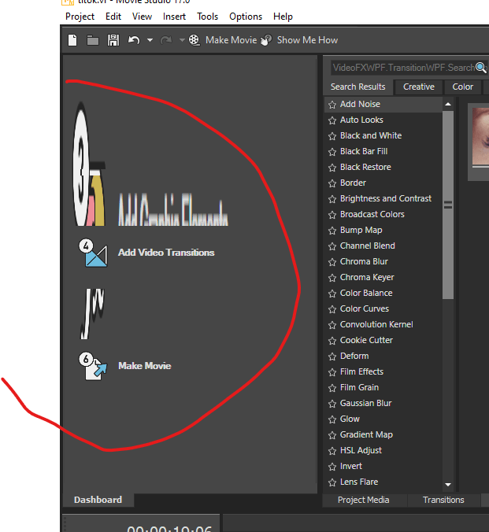Screen dimensions: 489x532
Task: Star the Black and White effect
Action: click(332, 136)
